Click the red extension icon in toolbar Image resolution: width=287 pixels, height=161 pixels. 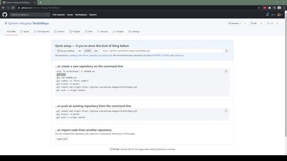click(265, 8)
